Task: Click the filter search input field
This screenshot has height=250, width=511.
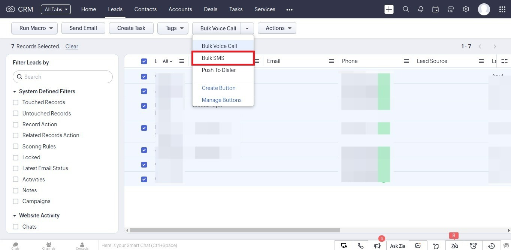Action: point(63,77)
